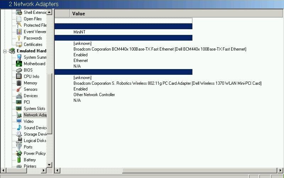Open the Logical Disks icon
The height and width of the screenshot is (178, 284).
tap(19, 140)
